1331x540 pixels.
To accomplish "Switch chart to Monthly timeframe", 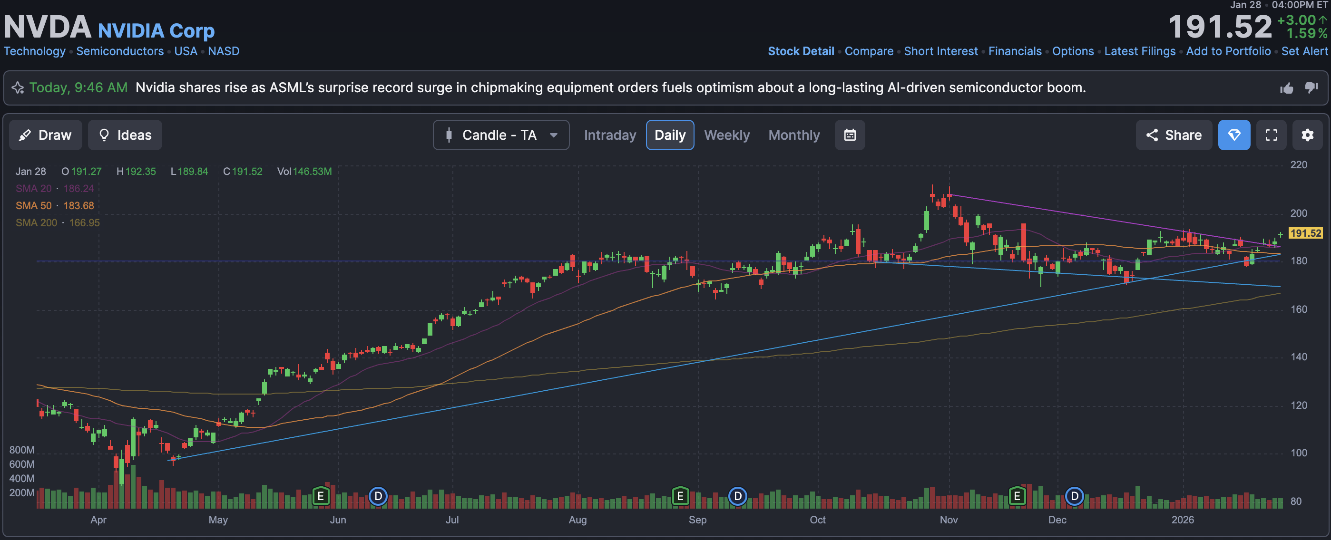I will pyautogui.click(x=793, y=135).
